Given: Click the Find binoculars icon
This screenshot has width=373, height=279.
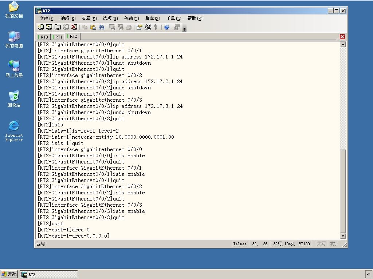Looking at the screenshot, I should click(x=102, y=27).
